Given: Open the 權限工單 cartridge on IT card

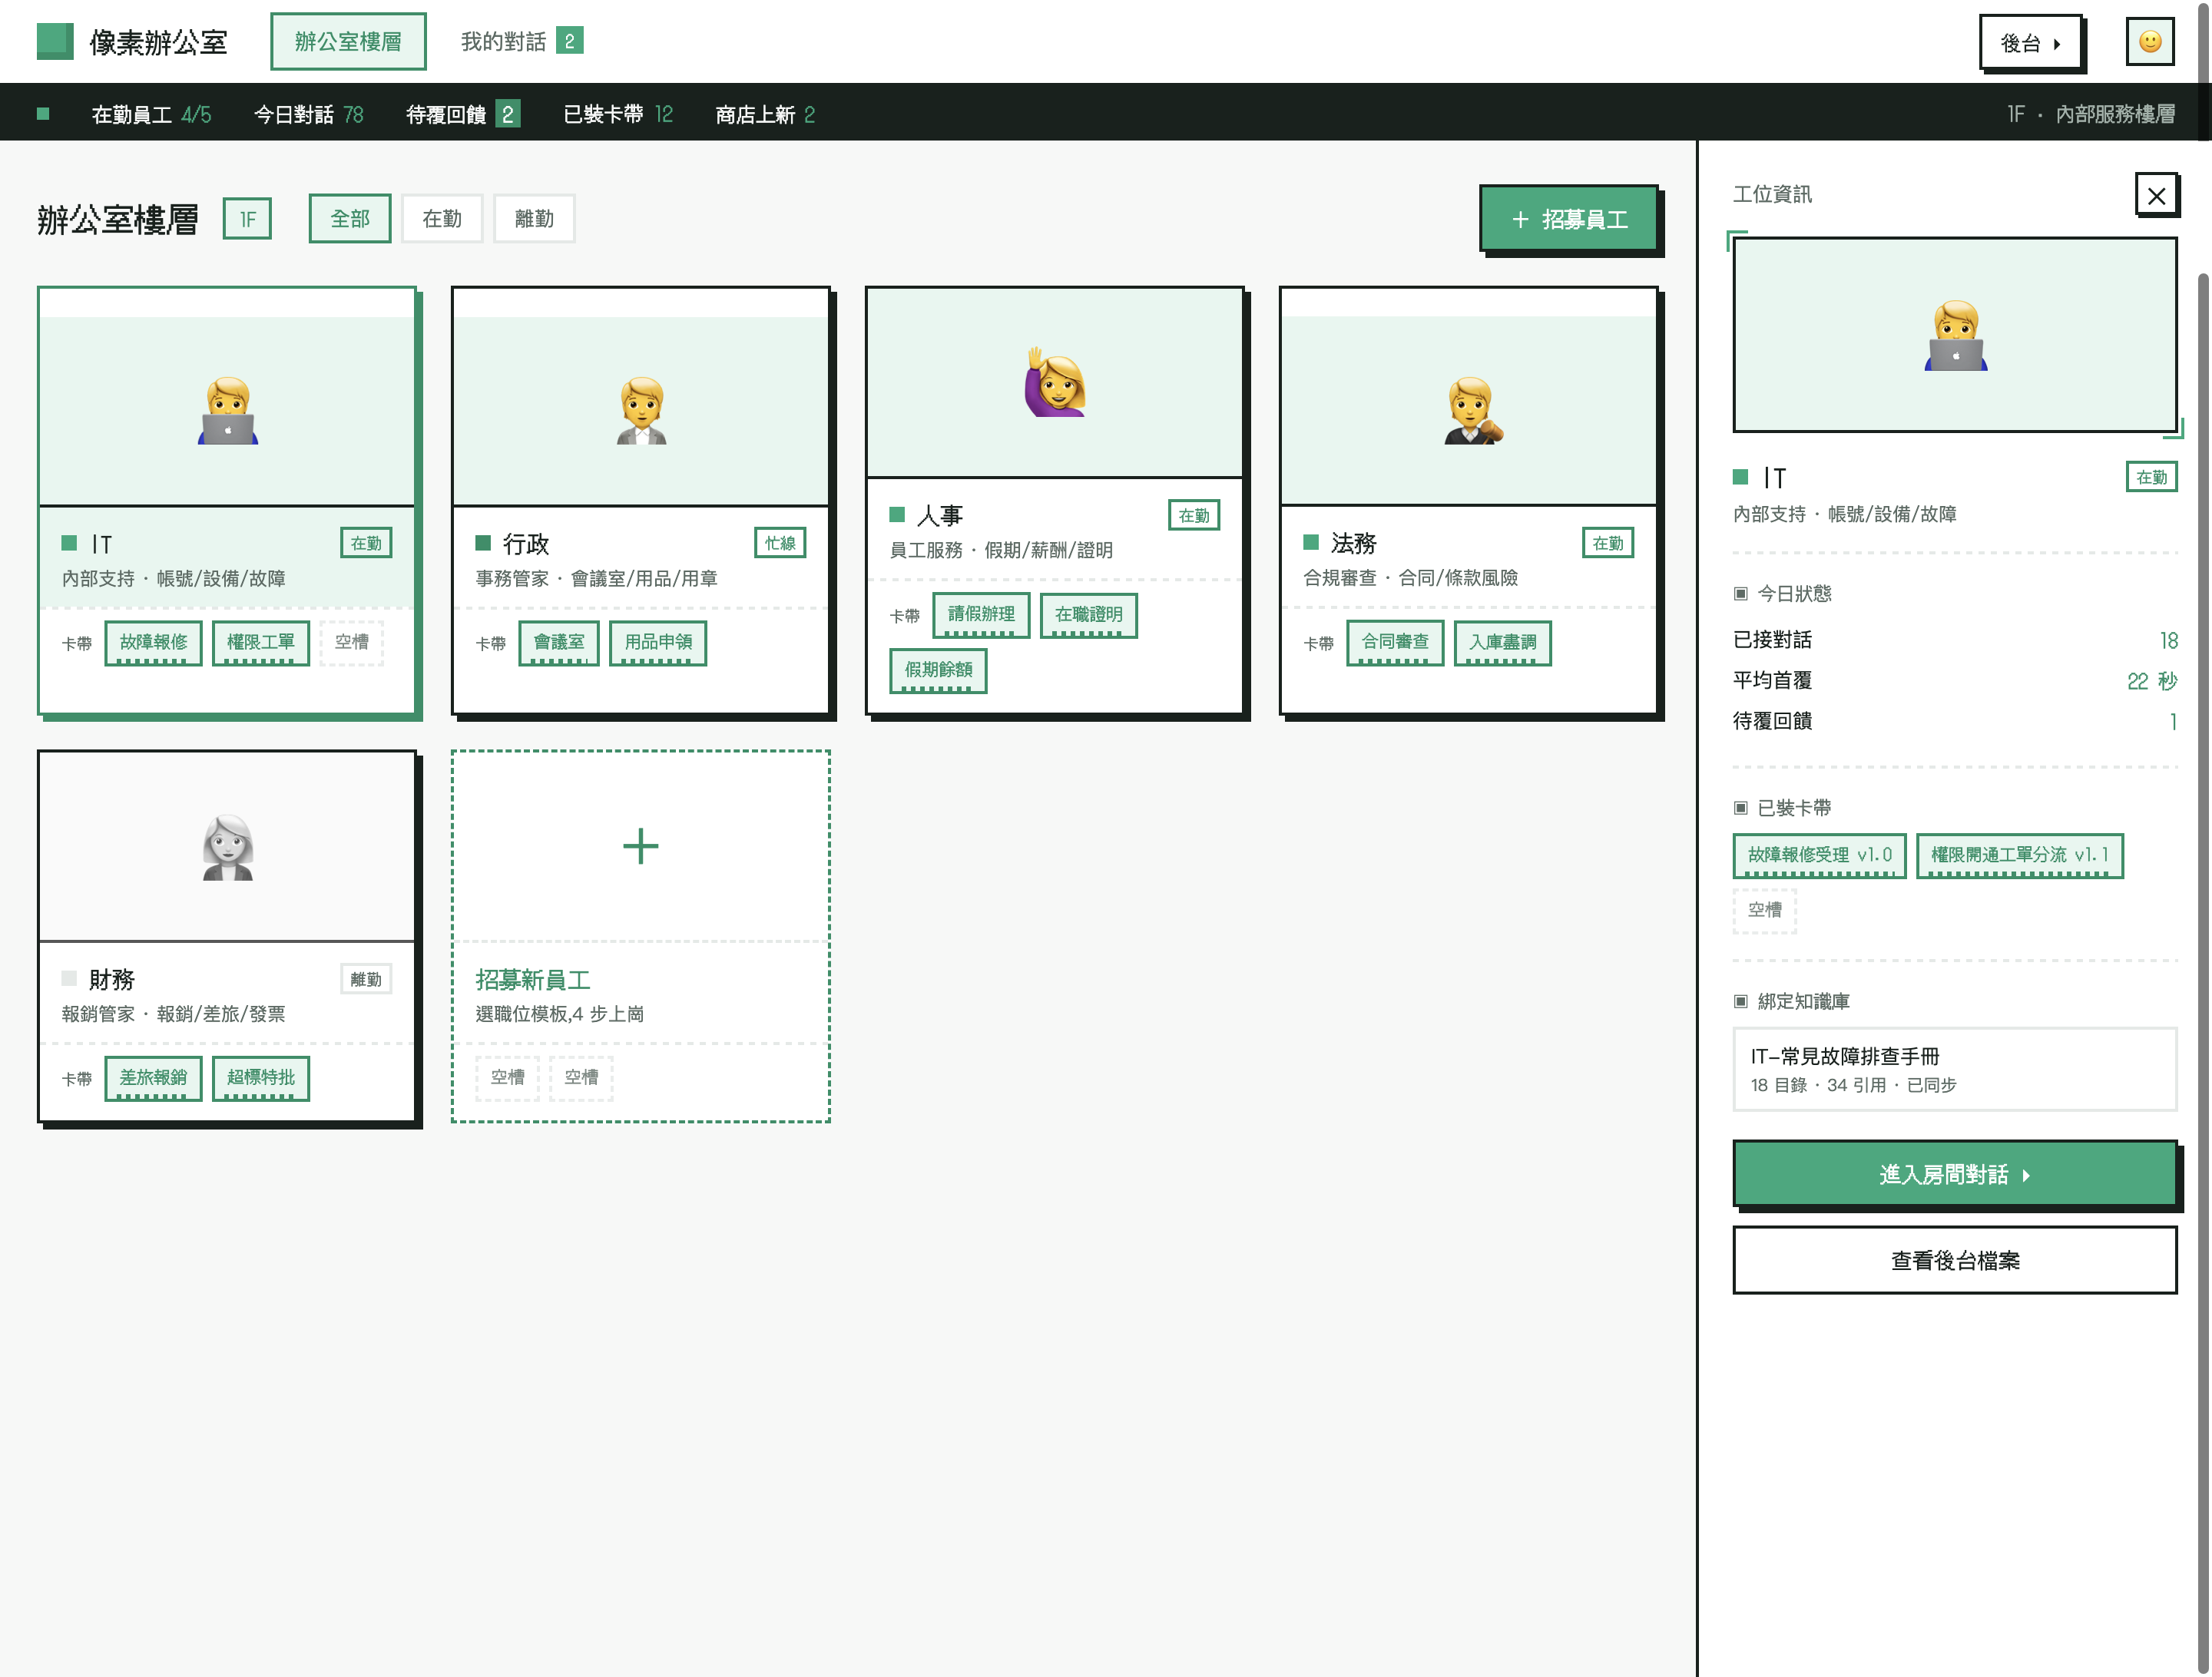Looking at the screenshot, I should pos(261,642).
